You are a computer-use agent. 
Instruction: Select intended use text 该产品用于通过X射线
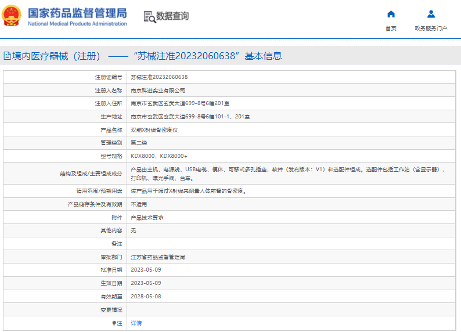(x=189, y=191)
